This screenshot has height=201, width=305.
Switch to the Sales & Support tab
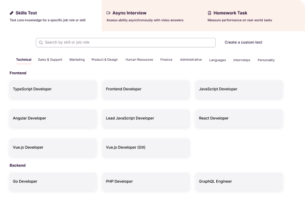[50, 60]
